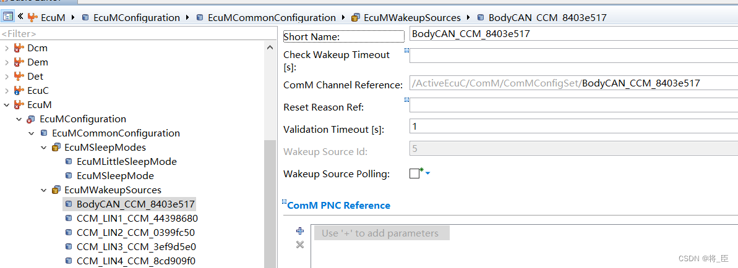Select EcuMCommonConfiguration in the breadcrumb

tap(272, 18)
